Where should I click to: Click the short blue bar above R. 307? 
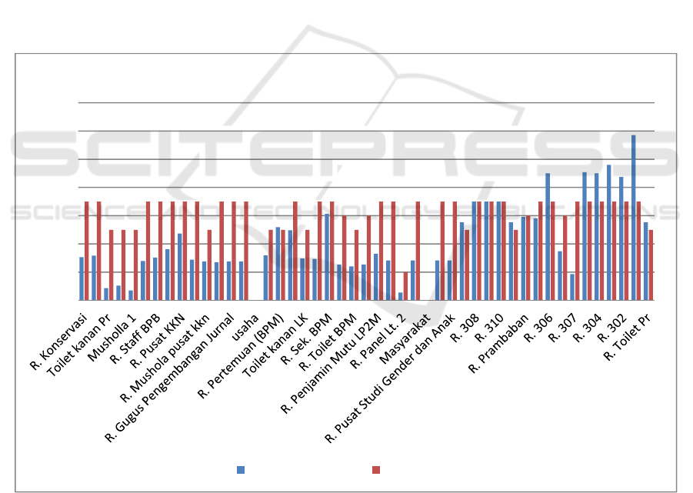click(572, 287)
